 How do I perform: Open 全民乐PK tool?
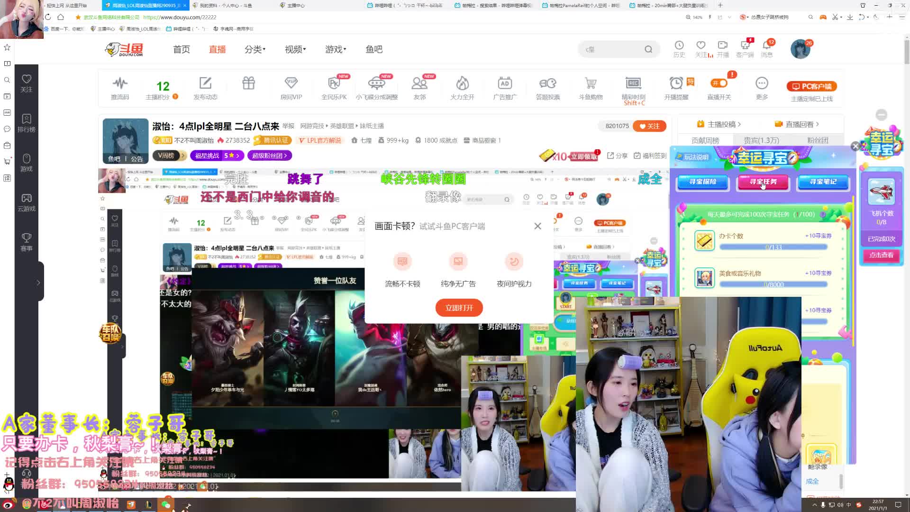tap(334, 88)
